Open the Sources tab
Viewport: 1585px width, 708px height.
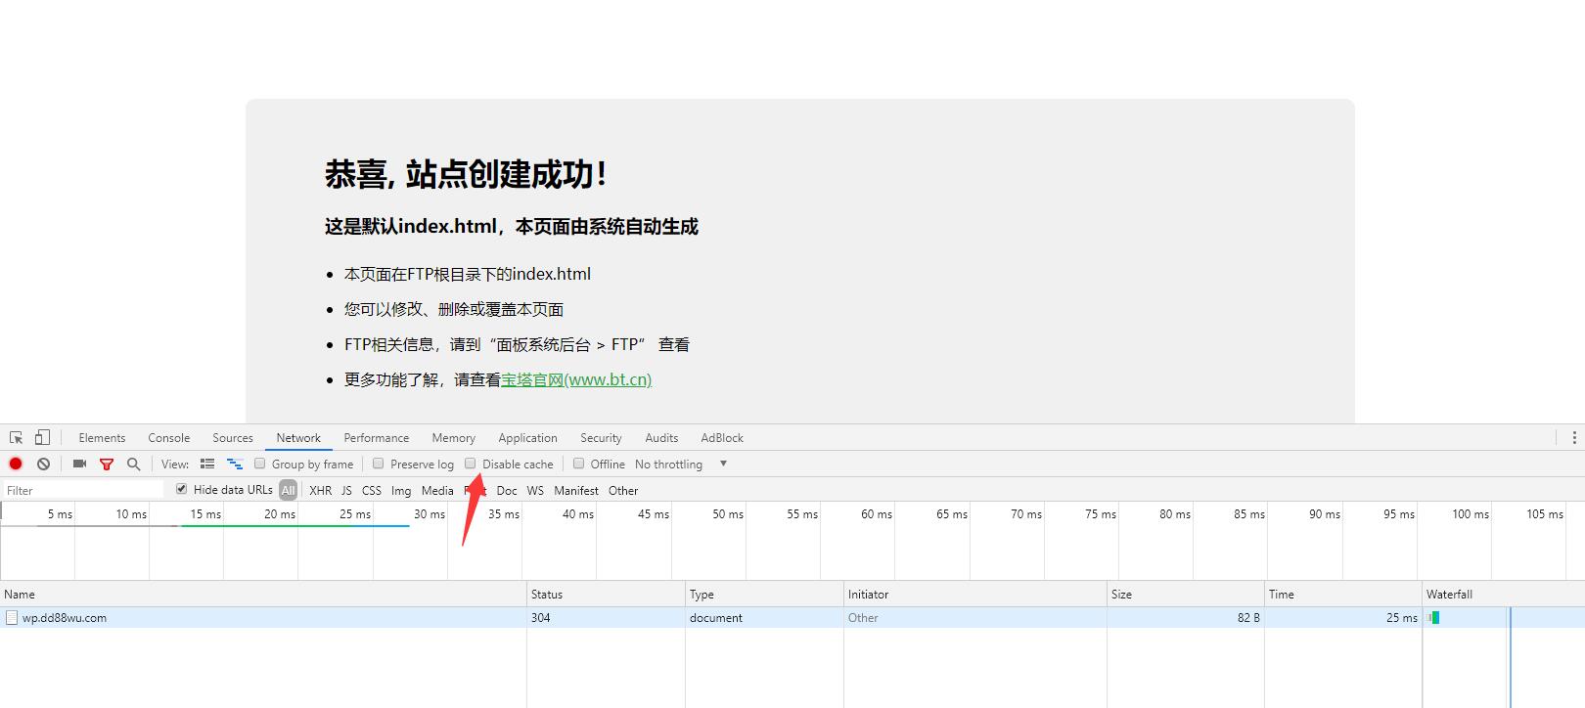tap(233, 438)
